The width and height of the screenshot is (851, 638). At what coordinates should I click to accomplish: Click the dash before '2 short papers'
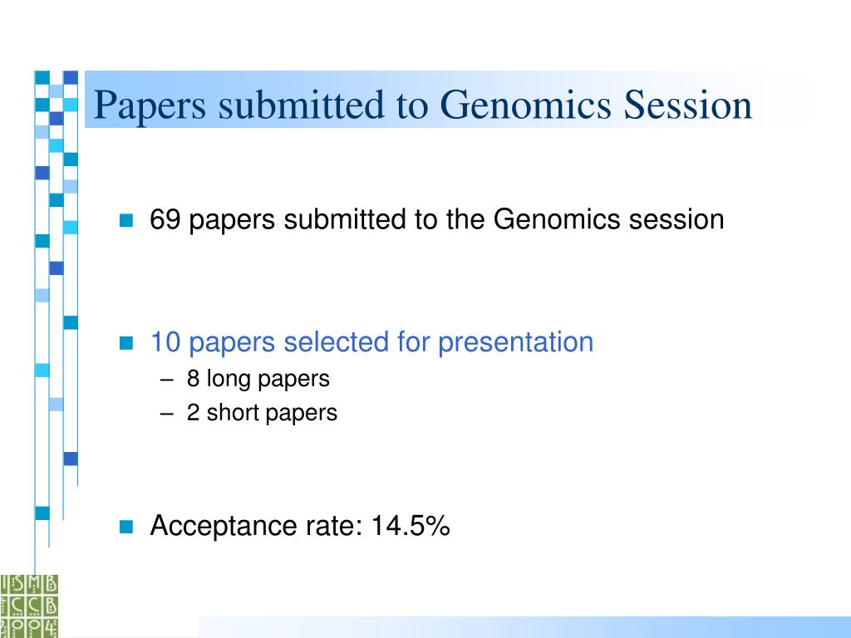coord(166,414)
